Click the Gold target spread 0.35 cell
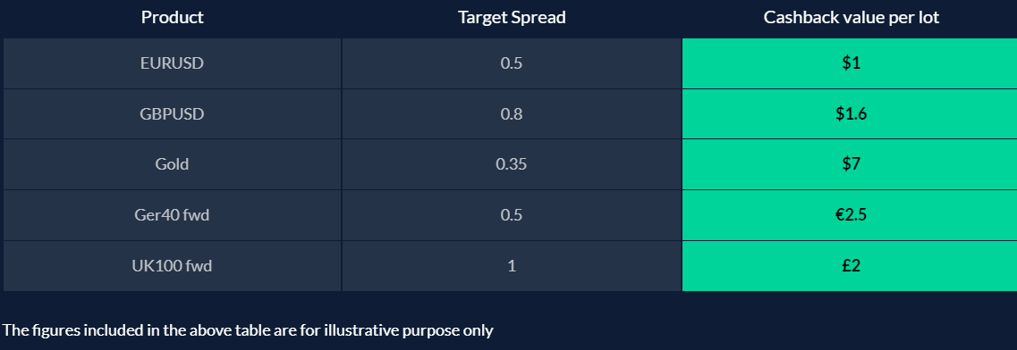 (x=512, y=164)
